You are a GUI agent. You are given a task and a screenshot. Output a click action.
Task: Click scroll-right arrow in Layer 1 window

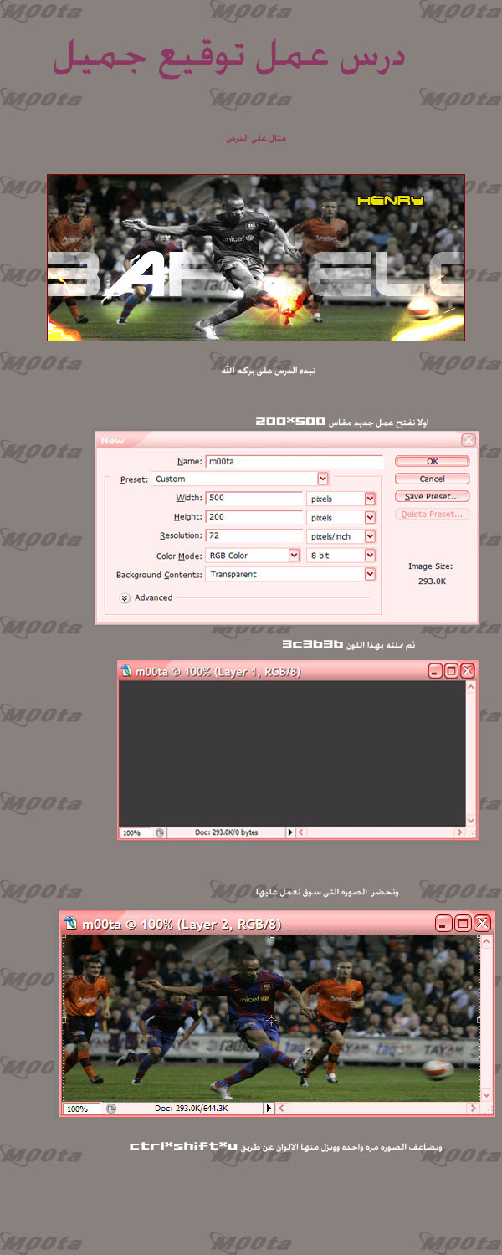pos(459,832)
